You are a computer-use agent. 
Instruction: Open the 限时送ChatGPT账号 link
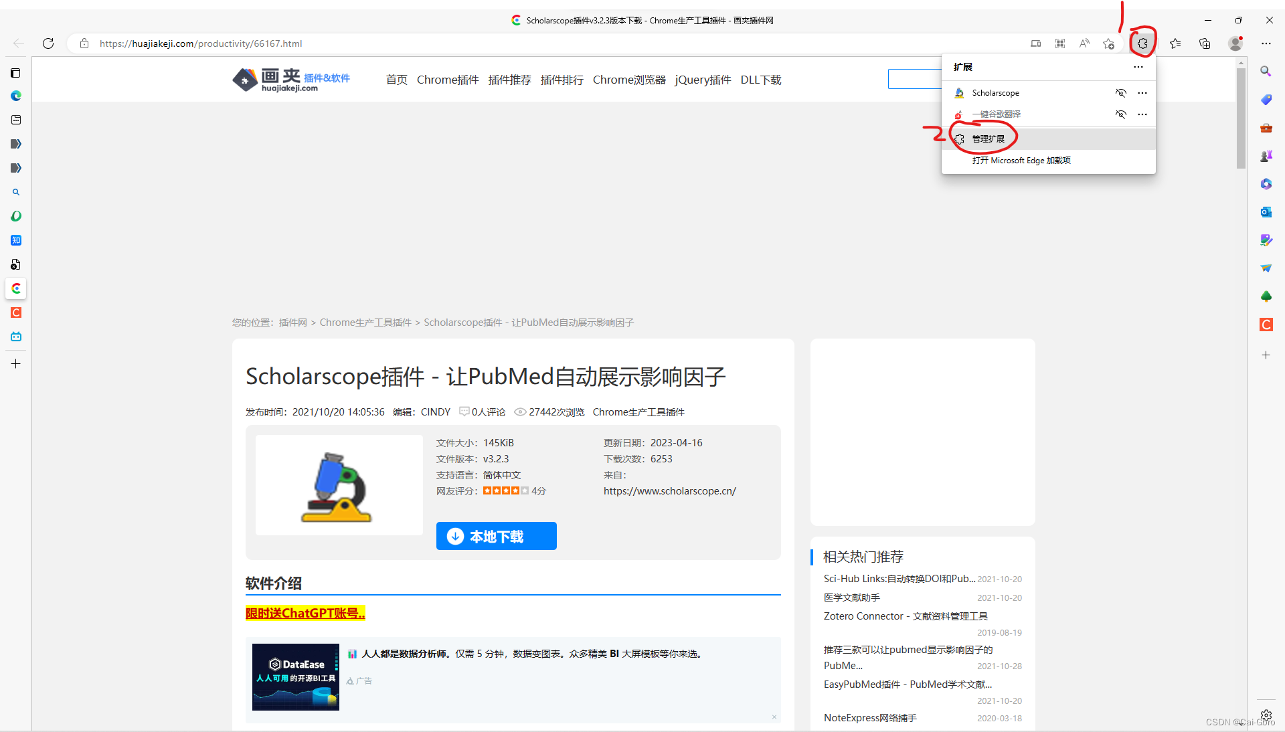(305, 613)
